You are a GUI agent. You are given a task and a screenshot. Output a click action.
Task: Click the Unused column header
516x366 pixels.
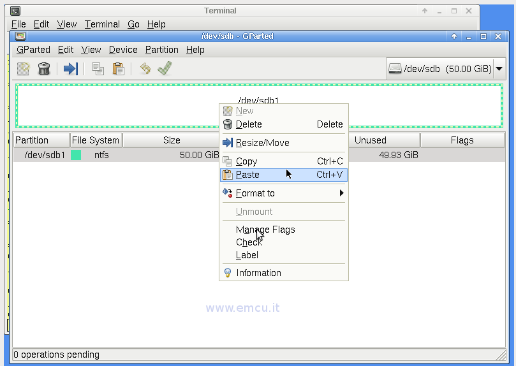pos(384,140)
